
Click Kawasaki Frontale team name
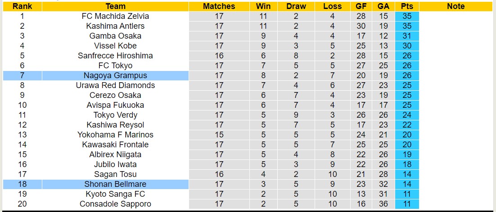115,145
